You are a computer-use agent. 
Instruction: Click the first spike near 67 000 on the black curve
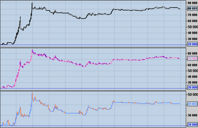click(x=20, y=17)
